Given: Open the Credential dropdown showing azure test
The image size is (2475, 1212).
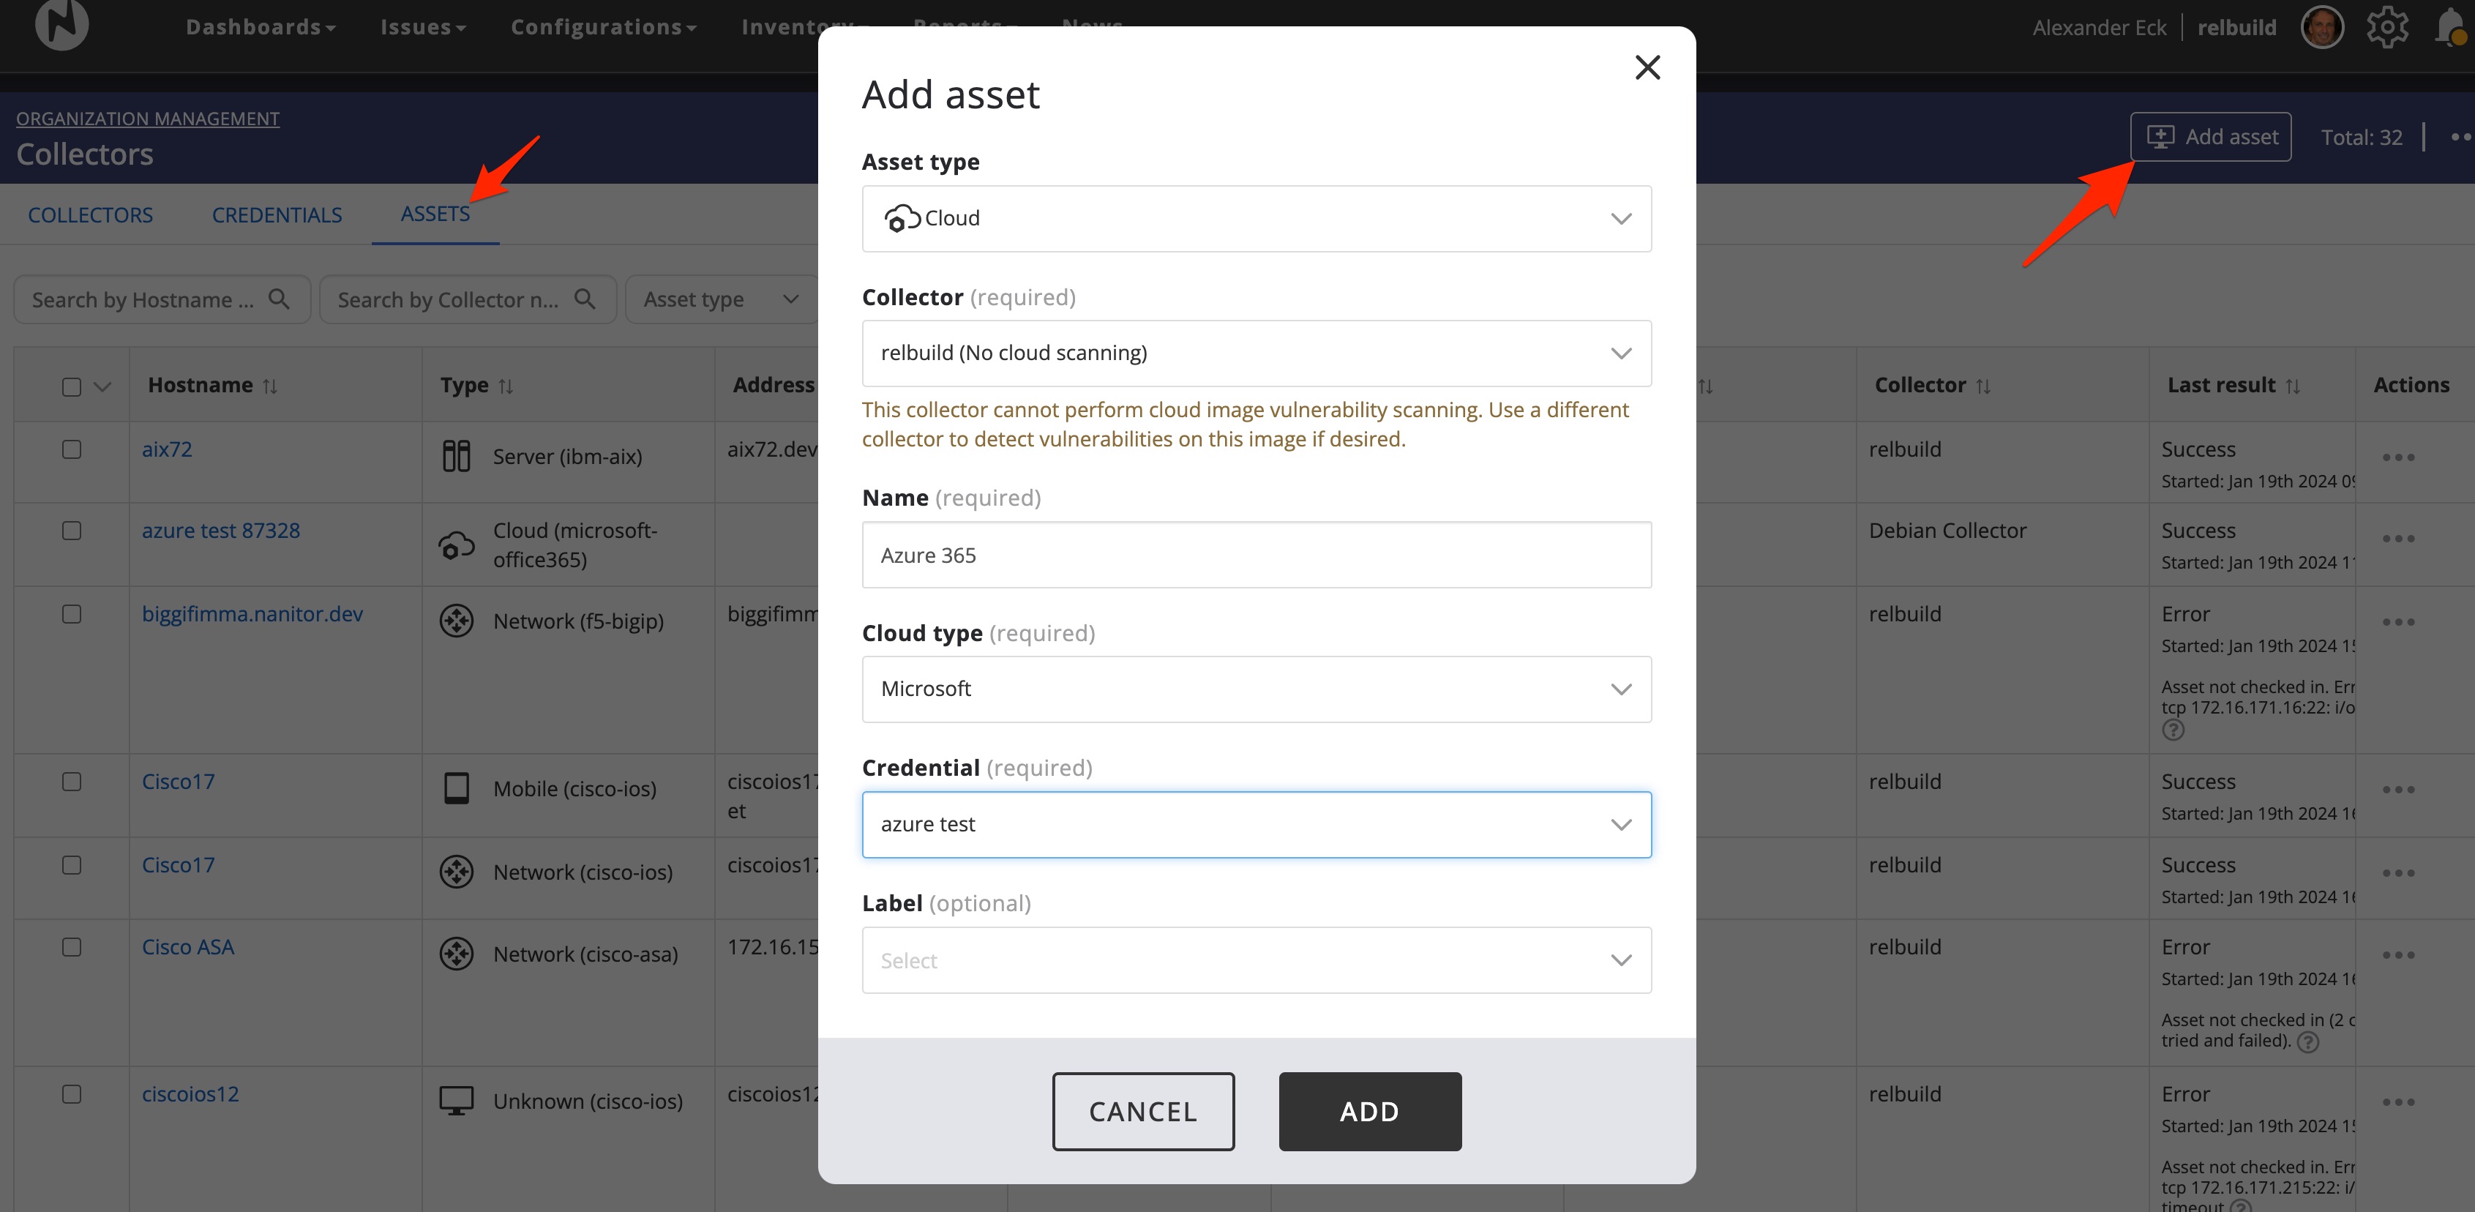Looking at the screenshot, I should click(1256, 823).
